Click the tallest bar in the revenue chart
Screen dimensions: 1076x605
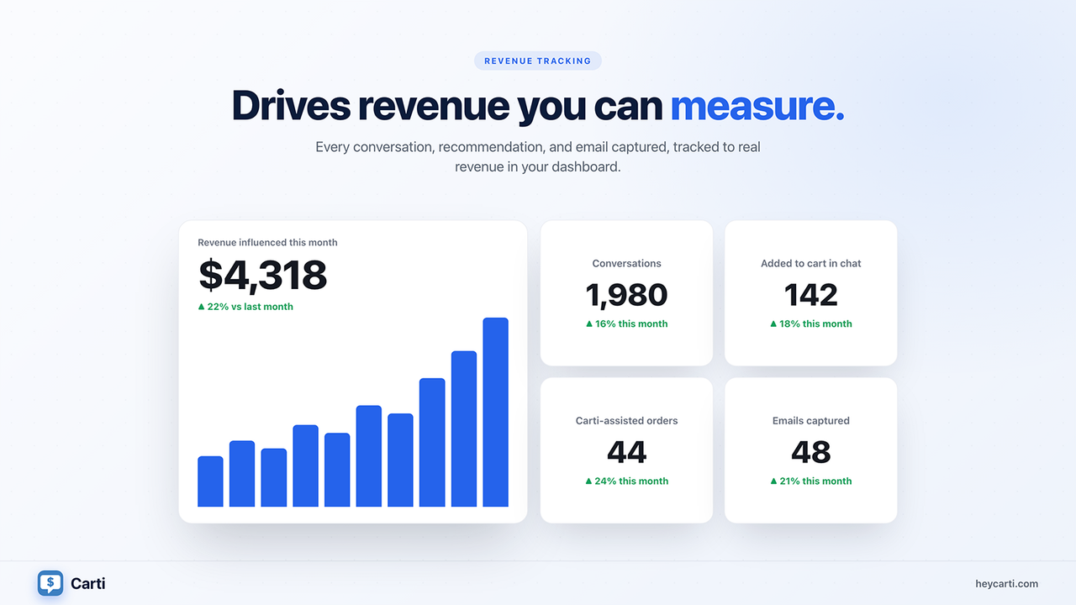pos(495,413)
